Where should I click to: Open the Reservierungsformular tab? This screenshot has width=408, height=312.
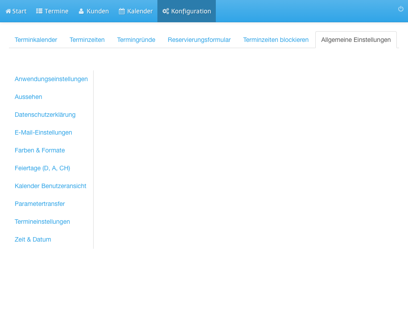pos(199,40)
